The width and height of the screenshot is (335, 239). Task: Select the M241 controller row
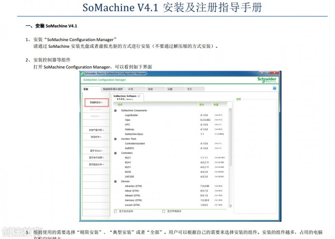click(171, 163)
